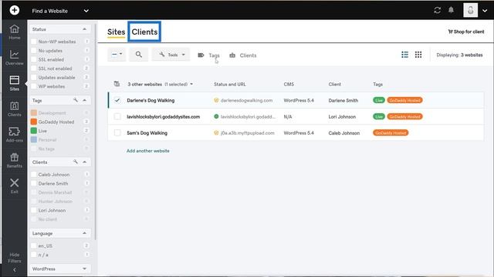Click status icon next to j0a.a3b.myftpupload.com
494x277 pixels.
point(216,133)
